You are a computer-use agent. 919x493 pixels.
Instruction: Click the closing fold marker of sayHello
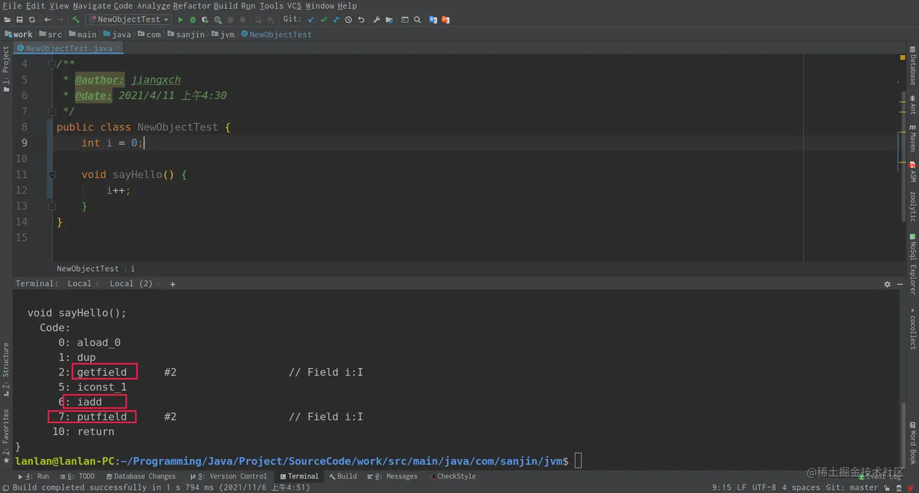tap(52, 206)
